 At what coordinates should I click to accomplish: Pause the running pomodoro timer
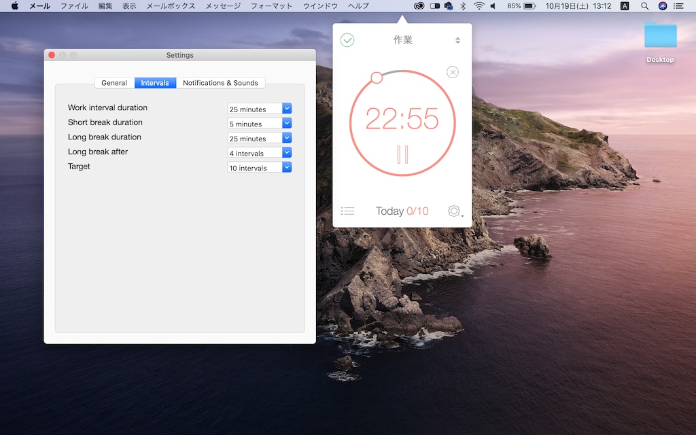point(402,154)
